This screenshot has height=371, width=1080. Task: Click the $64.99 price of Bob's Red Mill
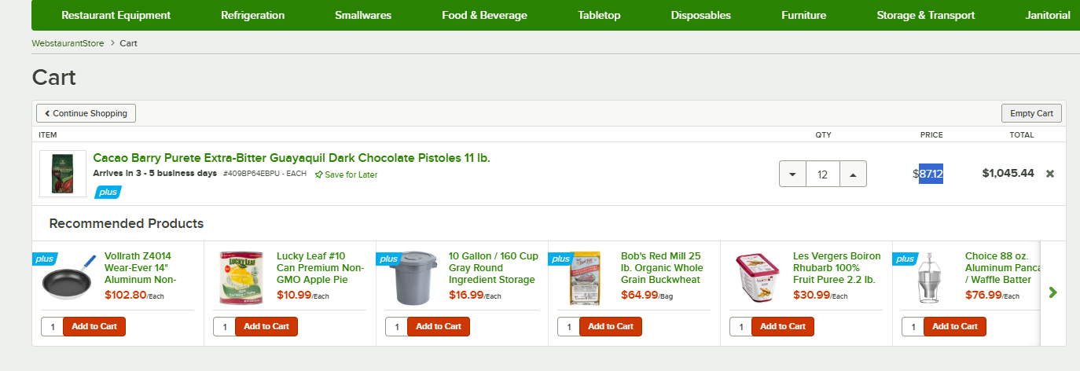tap(639, 296)
